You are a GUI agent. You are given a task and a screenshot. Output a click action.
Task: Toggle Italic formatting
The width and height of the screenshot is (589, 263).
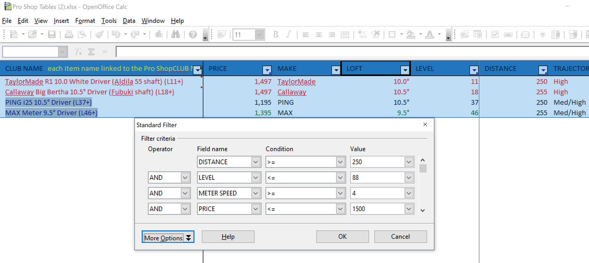tap(289, 34)
